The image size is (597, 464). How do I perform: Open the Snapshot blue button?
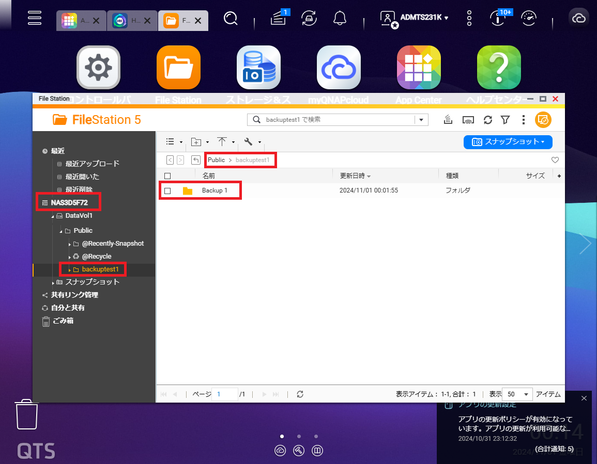pyautogui.click(x=508, y=142)
